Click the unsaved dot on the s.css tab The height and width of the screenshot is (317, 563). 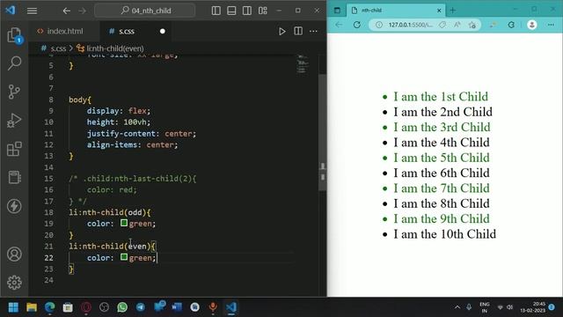(x=162, y=32)
